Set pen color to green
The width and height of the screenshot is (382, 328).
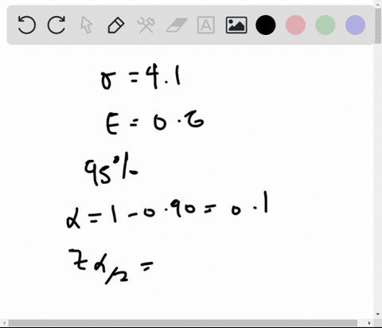coord(325,25)
